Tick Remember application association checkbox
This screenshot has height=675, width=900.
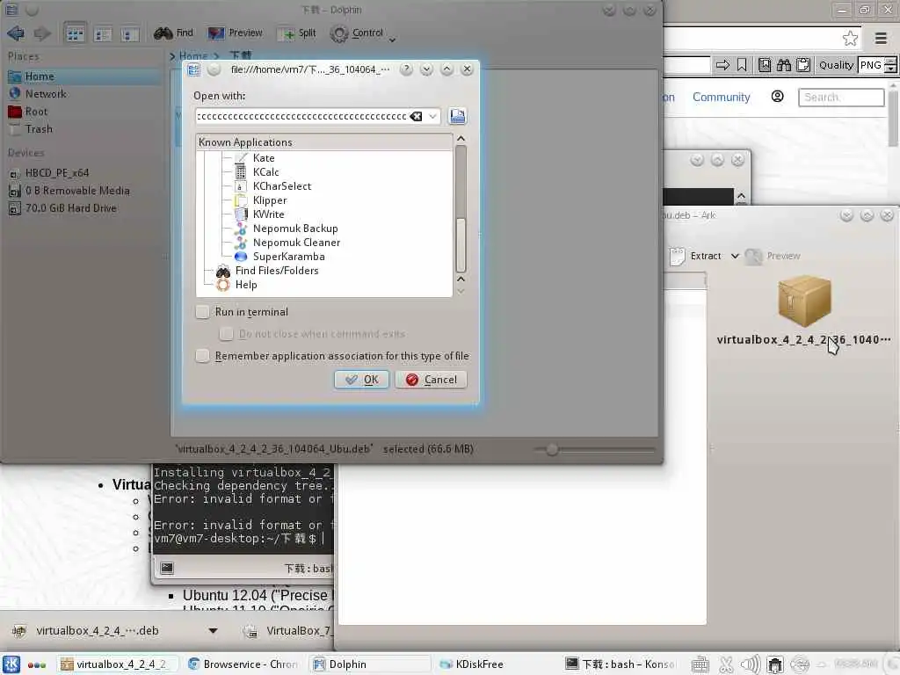(x=203, y=357)
